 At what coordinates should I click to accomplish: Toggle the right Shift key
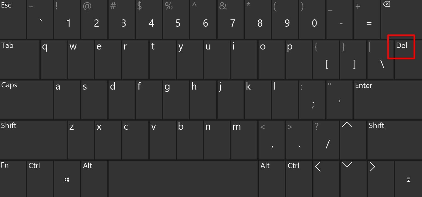[x=395, y=140]
